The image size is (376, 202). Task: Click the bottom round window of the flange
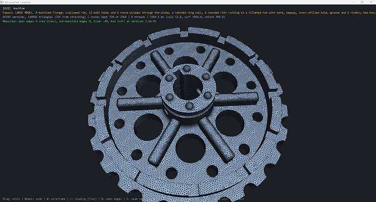191,148
